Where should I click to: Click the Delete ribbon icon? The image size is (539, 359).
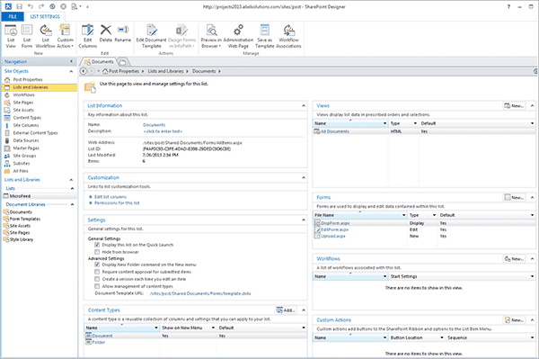coord(105,33)
